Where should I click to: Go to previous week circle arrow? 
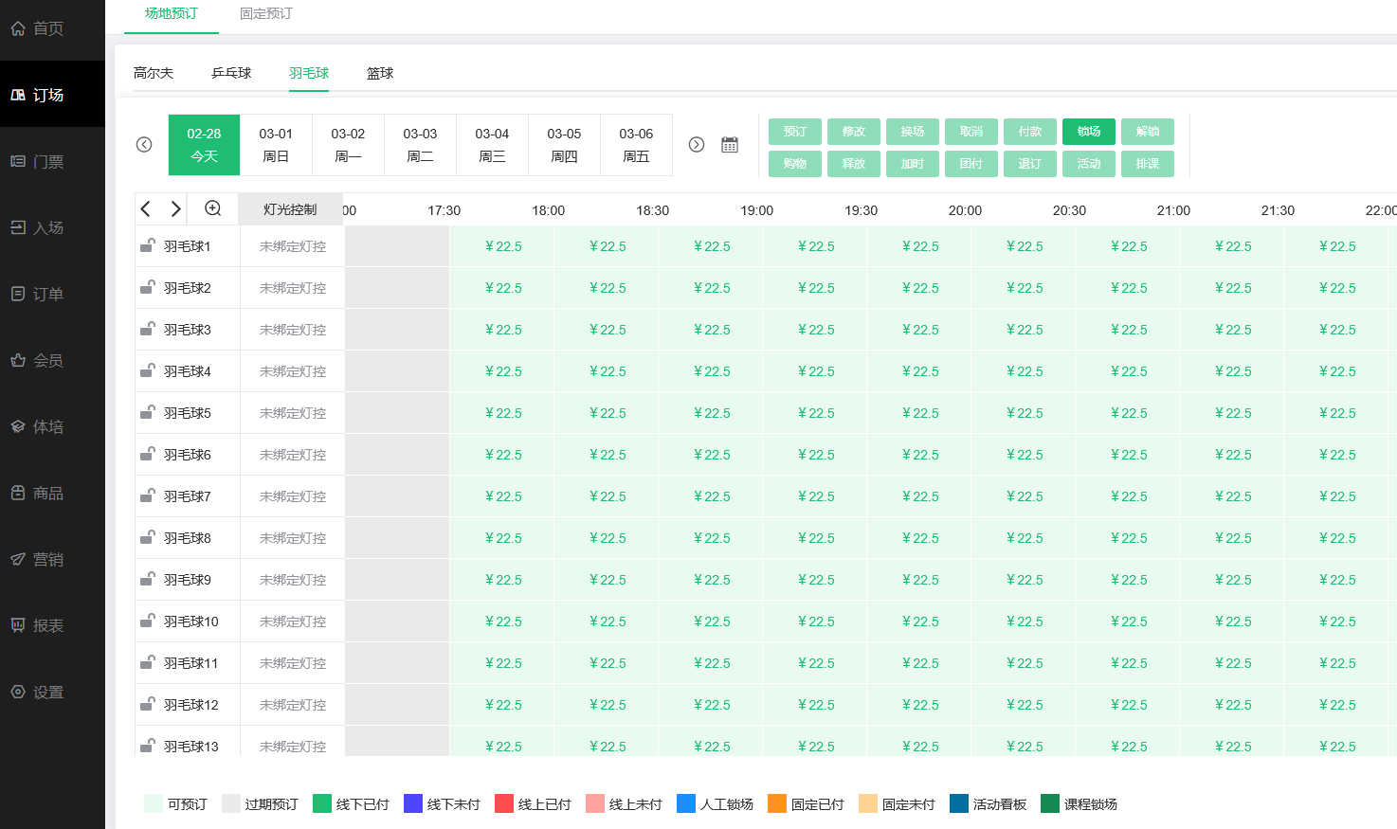click(x=144, y=145)
